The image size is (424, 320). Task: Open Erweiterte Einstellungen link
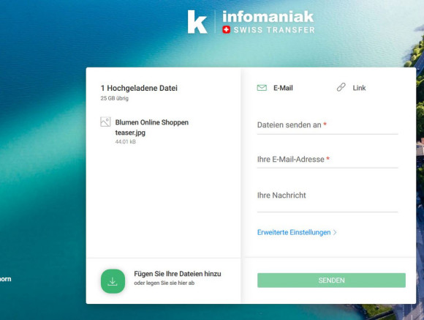pyautogui.click(x=294, y=232)
